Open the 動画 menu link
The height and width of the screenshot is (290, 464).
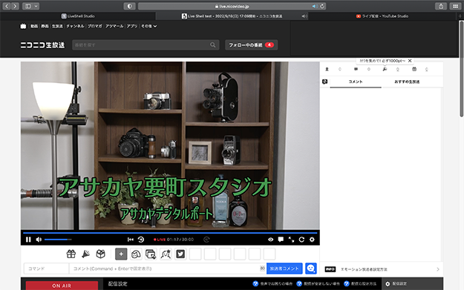34,26
